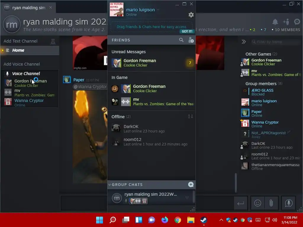This screenshot has height=227, width=303.
Task: Open notification bell in group chat window
Action: [275, 22]
